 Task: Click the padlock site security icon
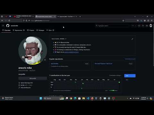[x=26, y=20]
